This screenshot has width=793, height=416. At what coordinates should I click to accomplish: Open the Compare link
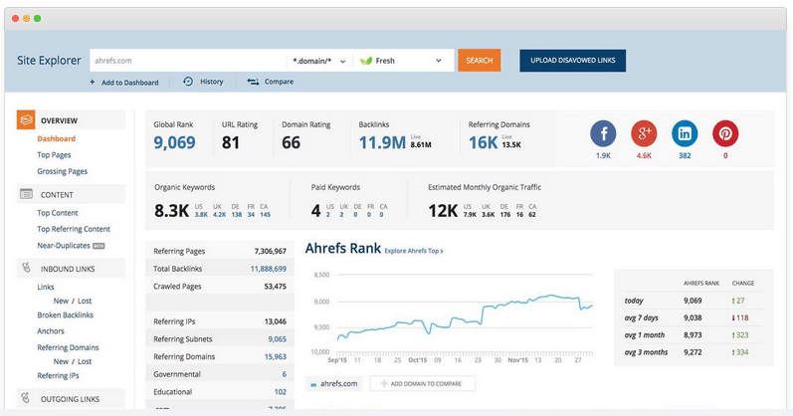click(279, 82)
